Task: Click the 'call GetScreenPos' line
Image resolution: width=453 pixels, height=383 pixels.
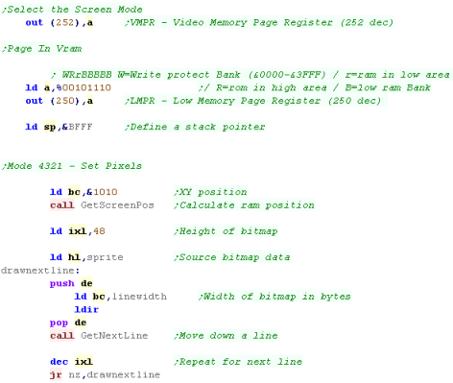Action: pyautogui.click(x=102, y=205)
